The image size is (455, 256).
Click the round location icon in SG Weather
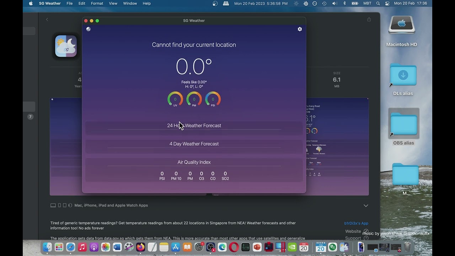click(89, 29)
